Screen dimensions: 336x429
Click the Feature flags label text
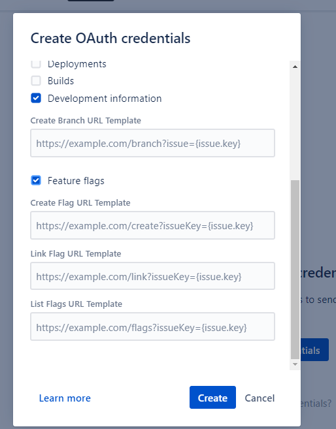pyautogui.click(x=76, y=181)
